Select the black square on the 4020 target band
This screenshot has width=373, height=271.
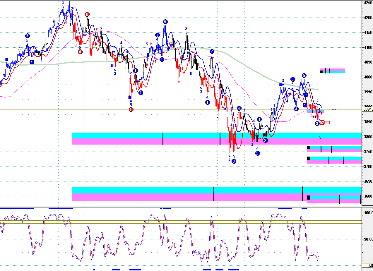[x=321, y=71]
